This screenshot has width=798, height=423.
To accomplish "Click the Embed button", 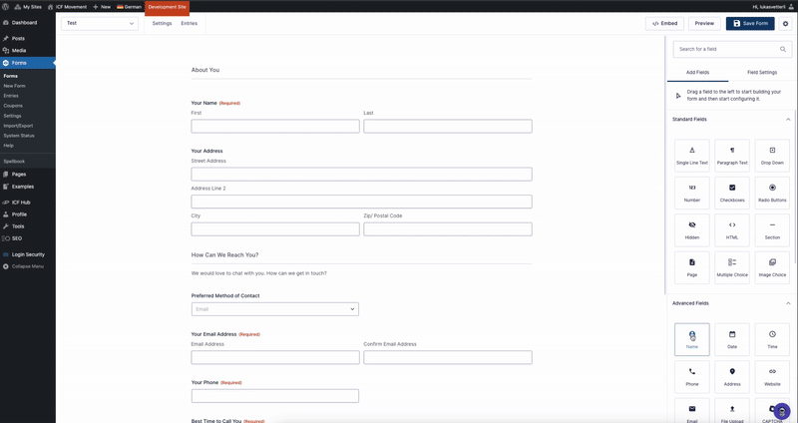I will pos(664,23).
